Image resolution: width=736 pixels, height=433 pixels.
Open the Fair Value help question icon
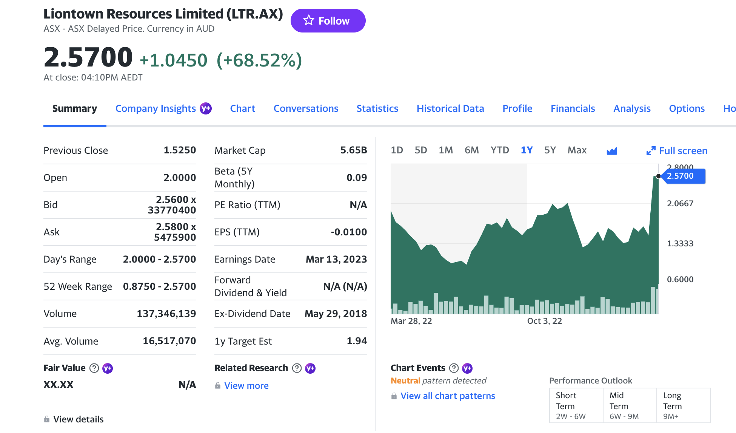[x=94, y=368]
